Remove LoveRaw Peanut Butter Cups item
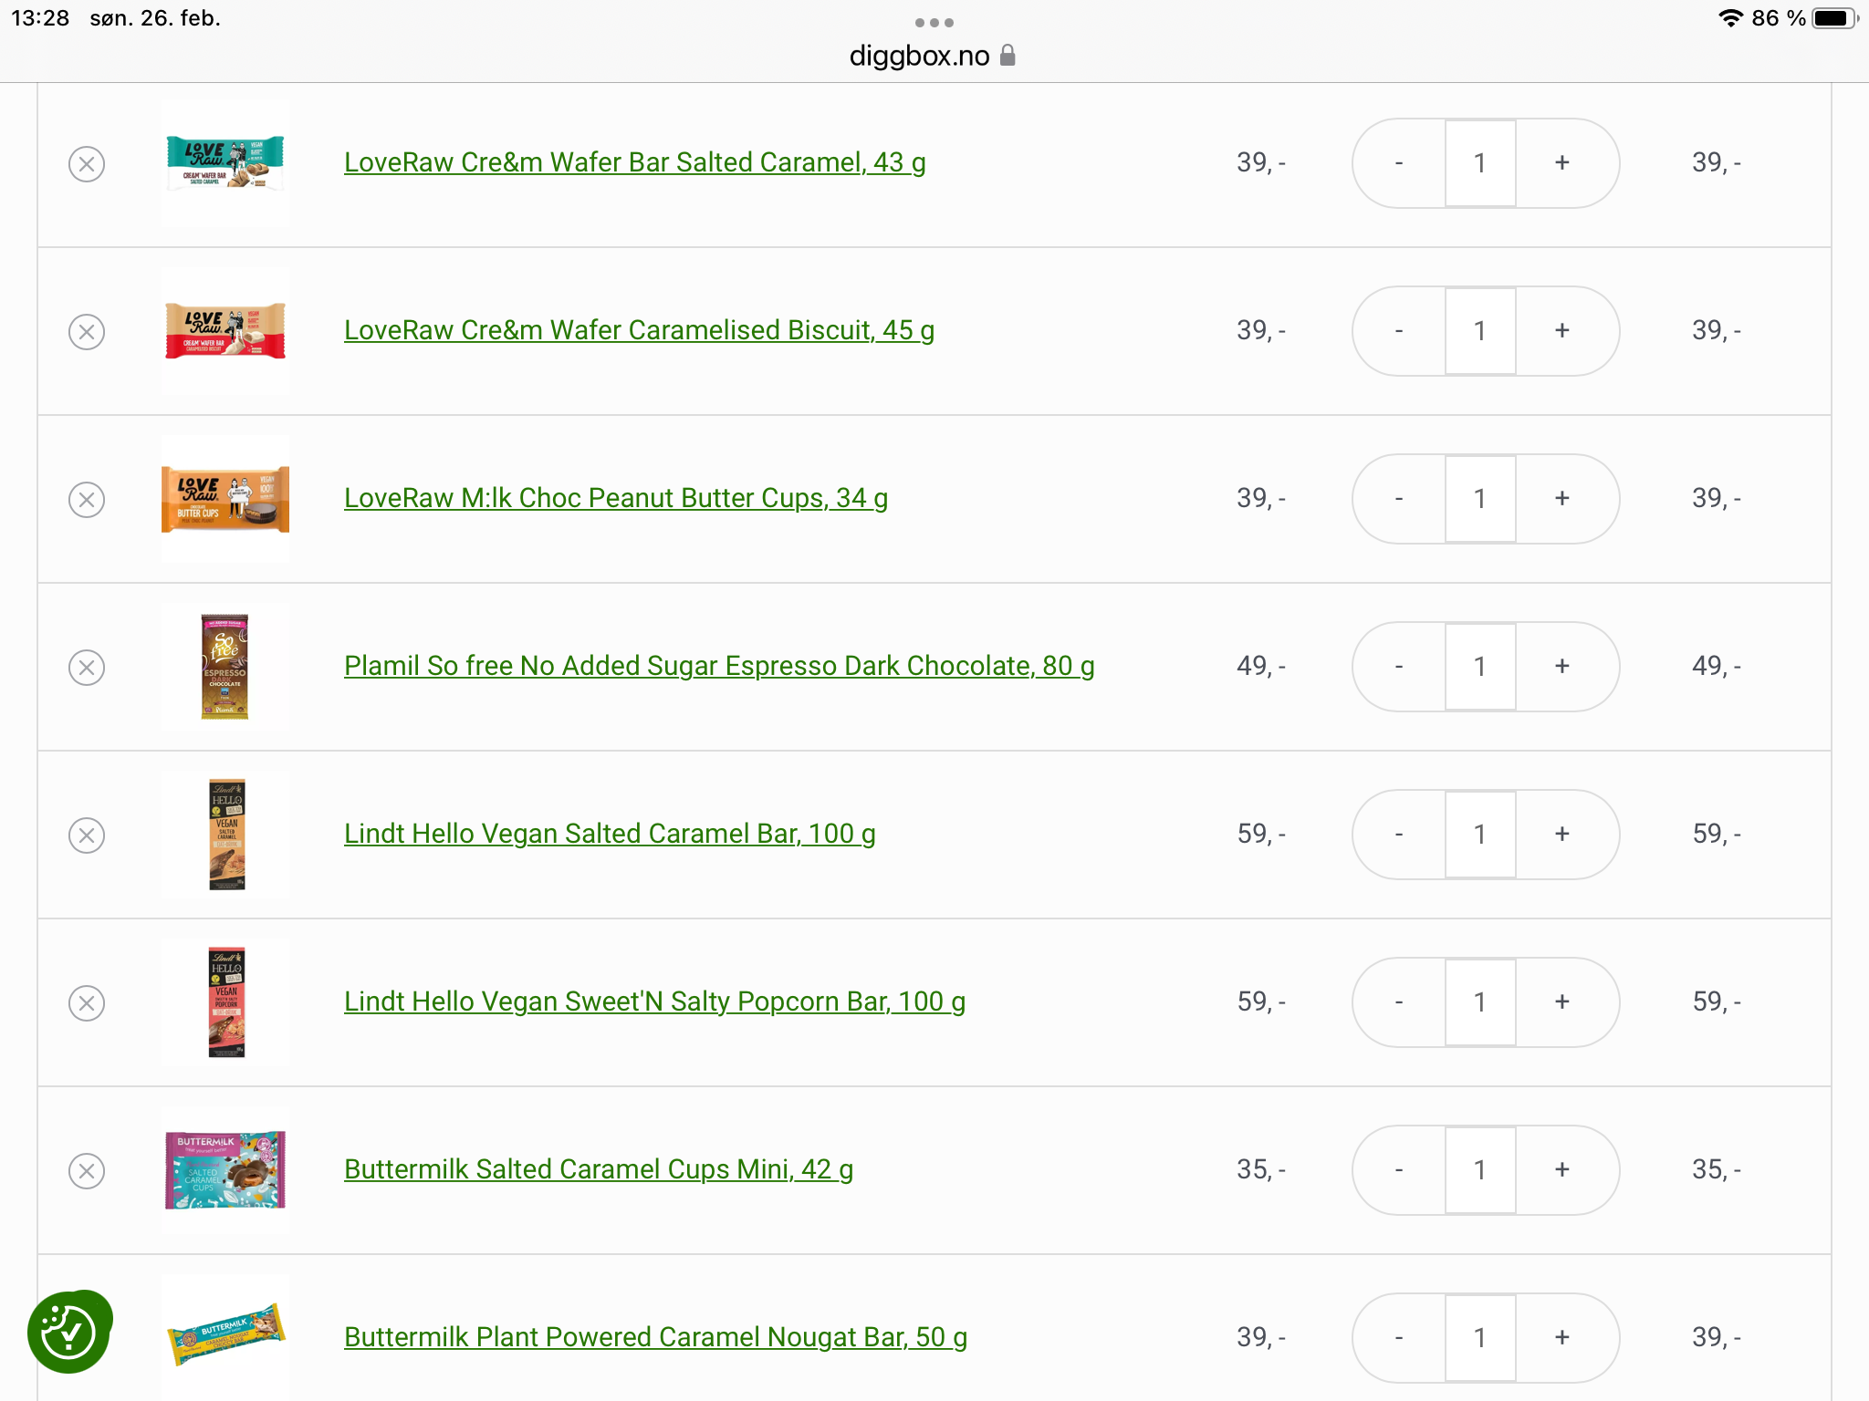 tap(87, 500)
